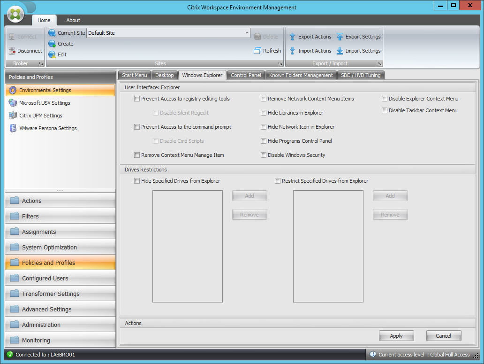Enable Disable Taskbar Context Menu
Screen dimensions: 484x364
tap(385, 110)
